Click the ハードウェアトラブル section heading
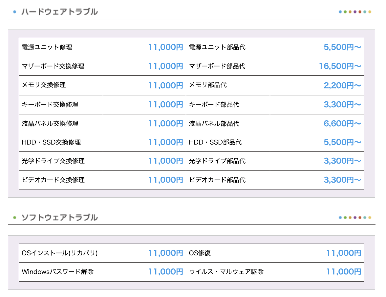 pos(59,12)
